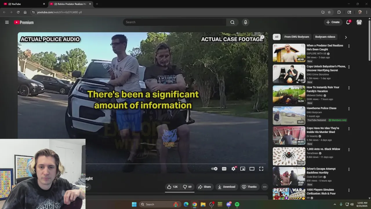Open a new Chrome tab
The height and width of the screenshot is (209, 371).
(x=97, y=4)
